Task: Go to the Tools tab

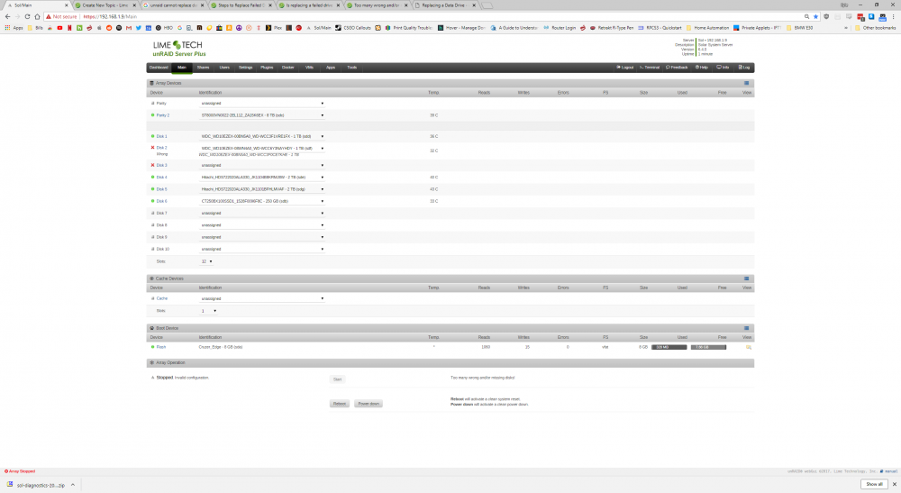Action: pos(351,68)
